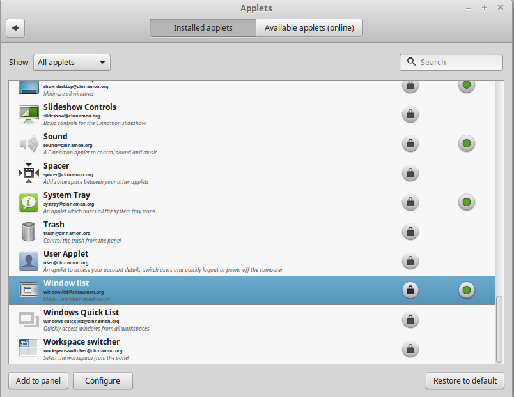
Task: Select the "Workspace switcher" applet name
Action: click(x=82, y=341)
